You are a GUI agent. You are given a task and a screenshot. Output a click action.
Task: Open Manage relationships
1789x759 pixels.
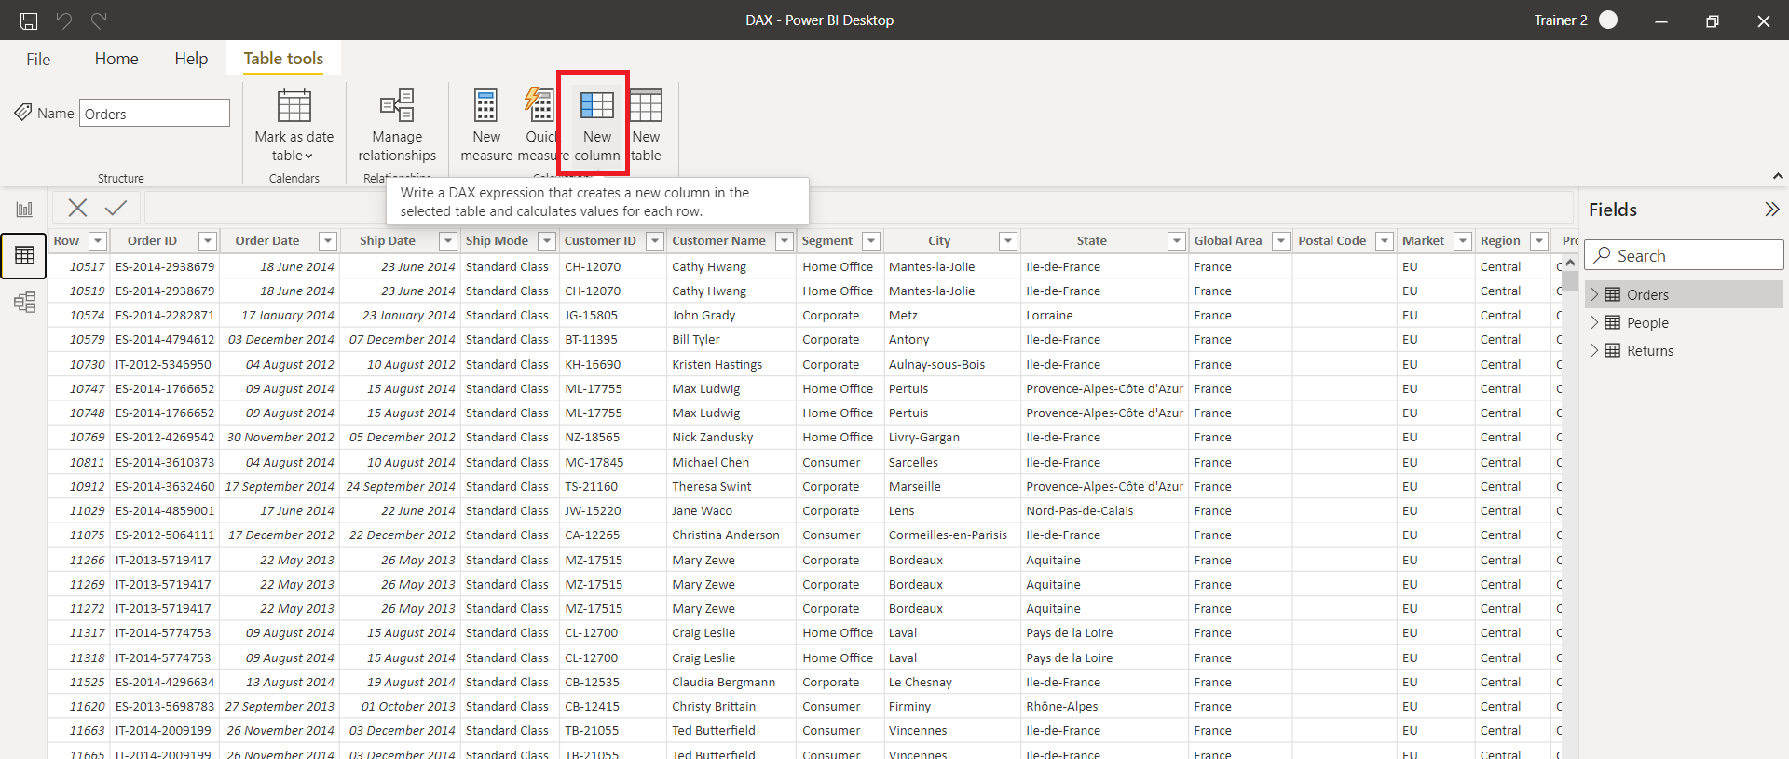point(397,126)
